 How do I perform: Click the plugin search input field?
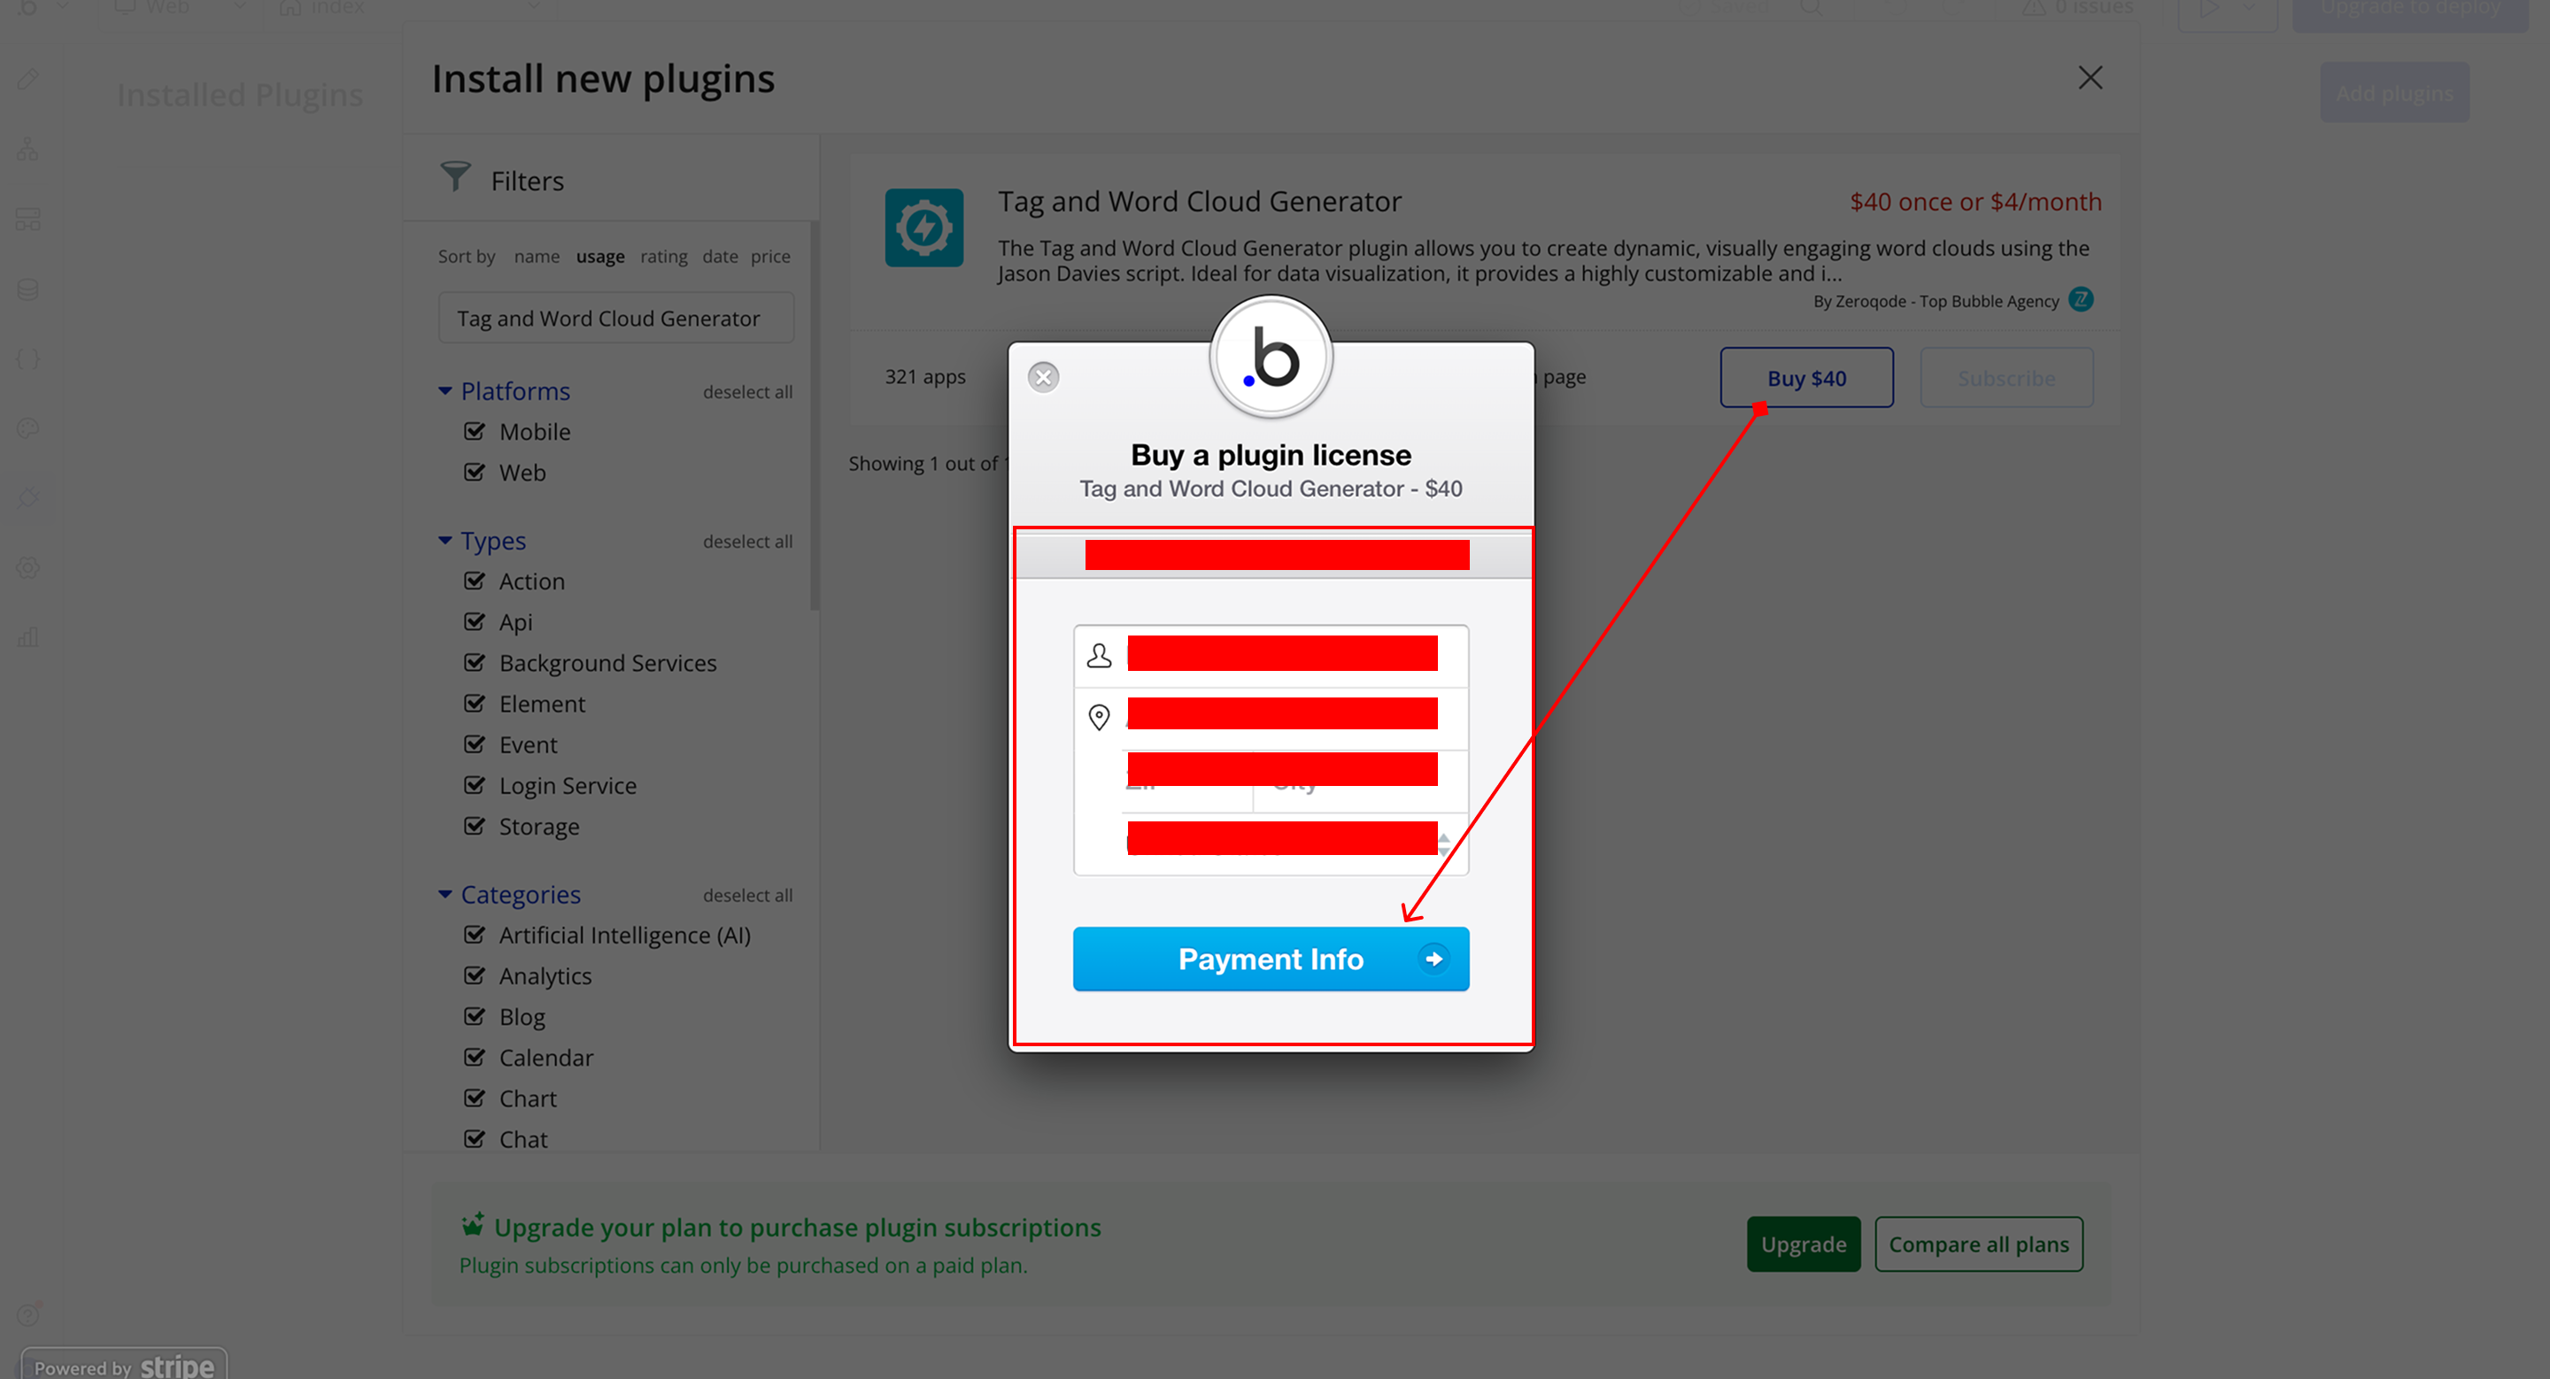[615, 319]
